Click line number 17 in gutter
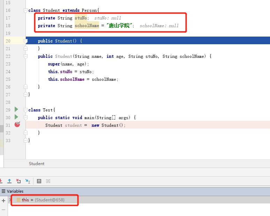This screenshot has height=216, width=270. click(x=8, y=18)
